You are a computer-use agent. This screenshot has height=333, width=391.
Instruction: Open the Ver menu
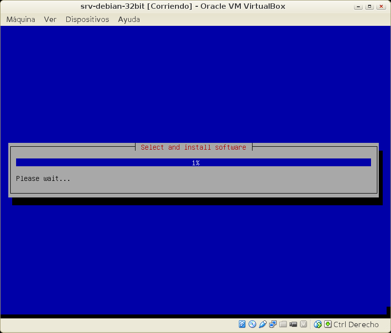coord(50,20)
